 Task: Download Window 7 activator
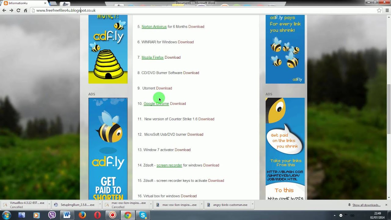coord(183,150)
